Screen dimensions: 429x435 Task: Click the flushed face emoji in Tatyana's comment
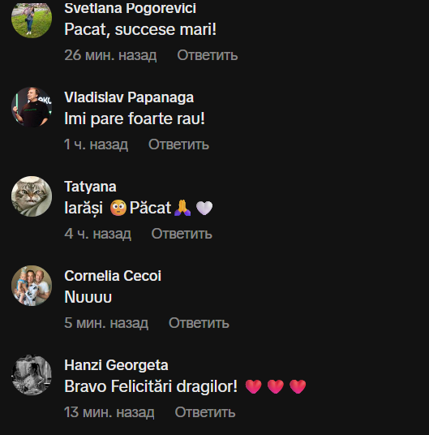pyautogui.click(x=118, y=208)
